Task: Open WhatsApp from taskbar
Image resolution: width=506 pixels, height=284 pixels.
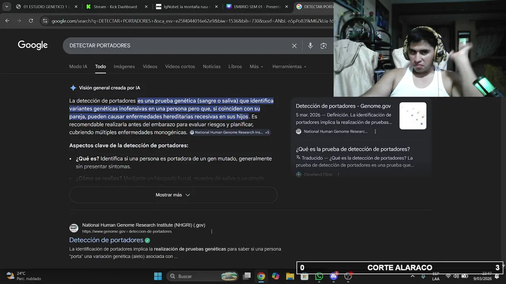Action: point(319,276)
